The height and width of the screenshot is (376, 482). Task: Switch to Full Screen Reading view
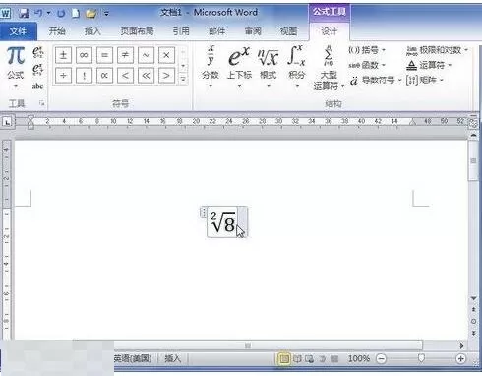tap(297, 359)
